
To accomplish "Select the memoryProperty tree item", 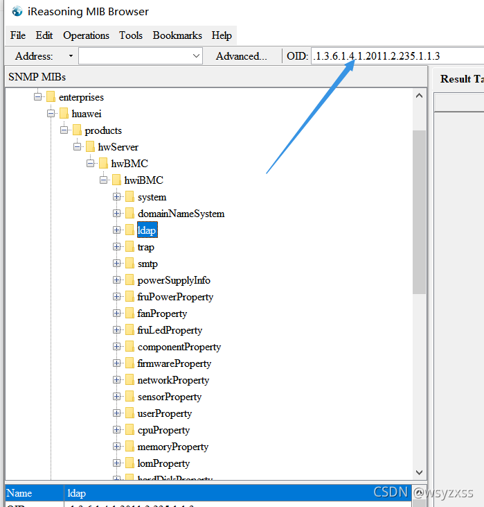I will point(173,447).
